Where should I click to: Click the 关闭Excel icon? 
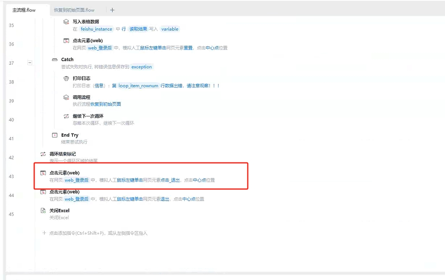click(x=43, y=210)
